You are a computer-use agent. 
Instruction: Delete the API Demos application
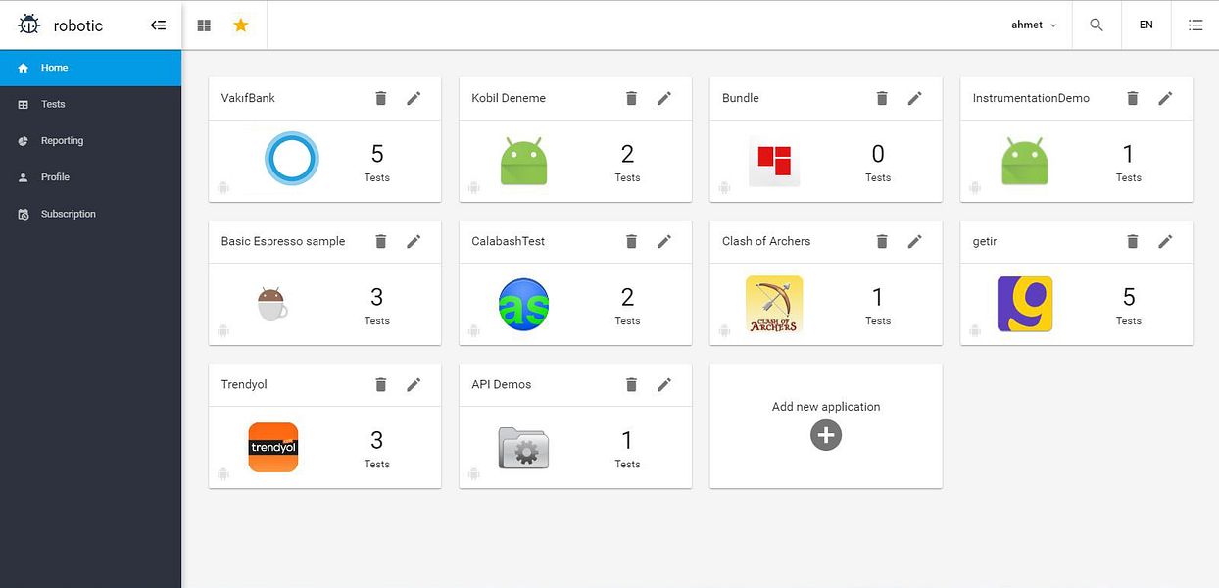[x=631, y=384]
